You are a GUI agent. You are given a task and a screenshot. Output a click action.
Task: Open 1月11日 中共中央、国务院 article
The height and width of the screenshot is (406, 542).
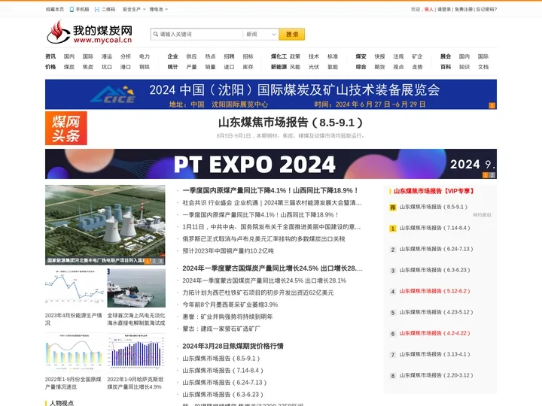(272, 227)
